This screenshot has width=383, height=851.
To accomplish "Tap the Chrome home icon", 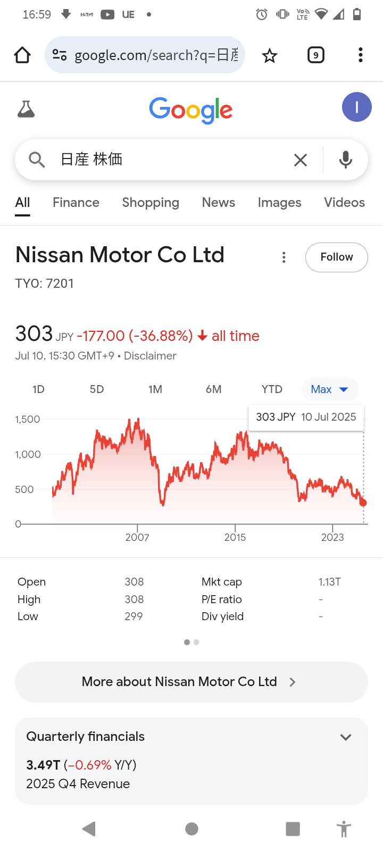I will (x=22, y=55).
